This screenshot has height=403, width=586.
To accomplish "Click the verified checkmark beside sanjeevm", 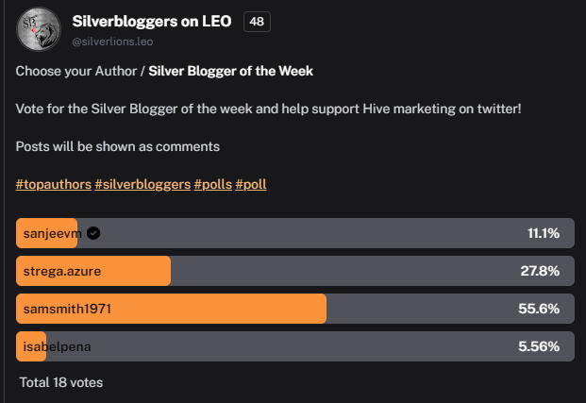I will (x=93, y=233).
